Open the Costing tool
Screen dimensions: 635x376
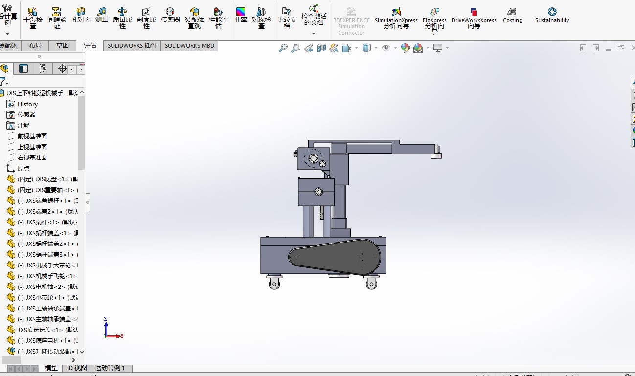click(512, 15)
